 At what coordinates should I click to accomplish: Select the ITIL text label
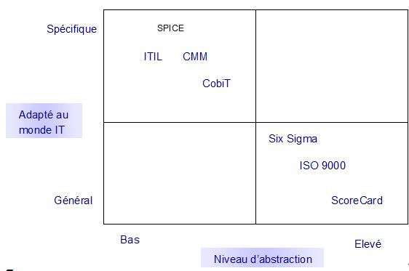click(153, 57)
